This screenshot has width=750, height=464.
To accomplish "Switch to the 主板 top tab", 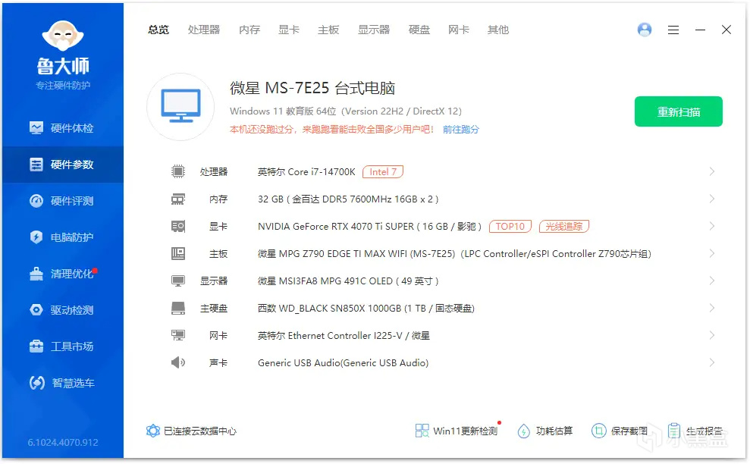I will pyautogui.click(x=328, y=30).
